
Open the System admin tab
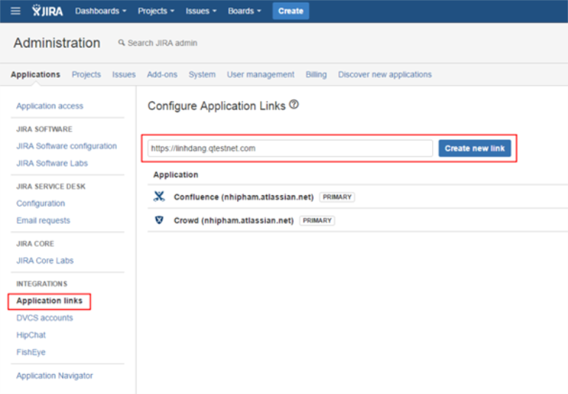pos(202,75)
